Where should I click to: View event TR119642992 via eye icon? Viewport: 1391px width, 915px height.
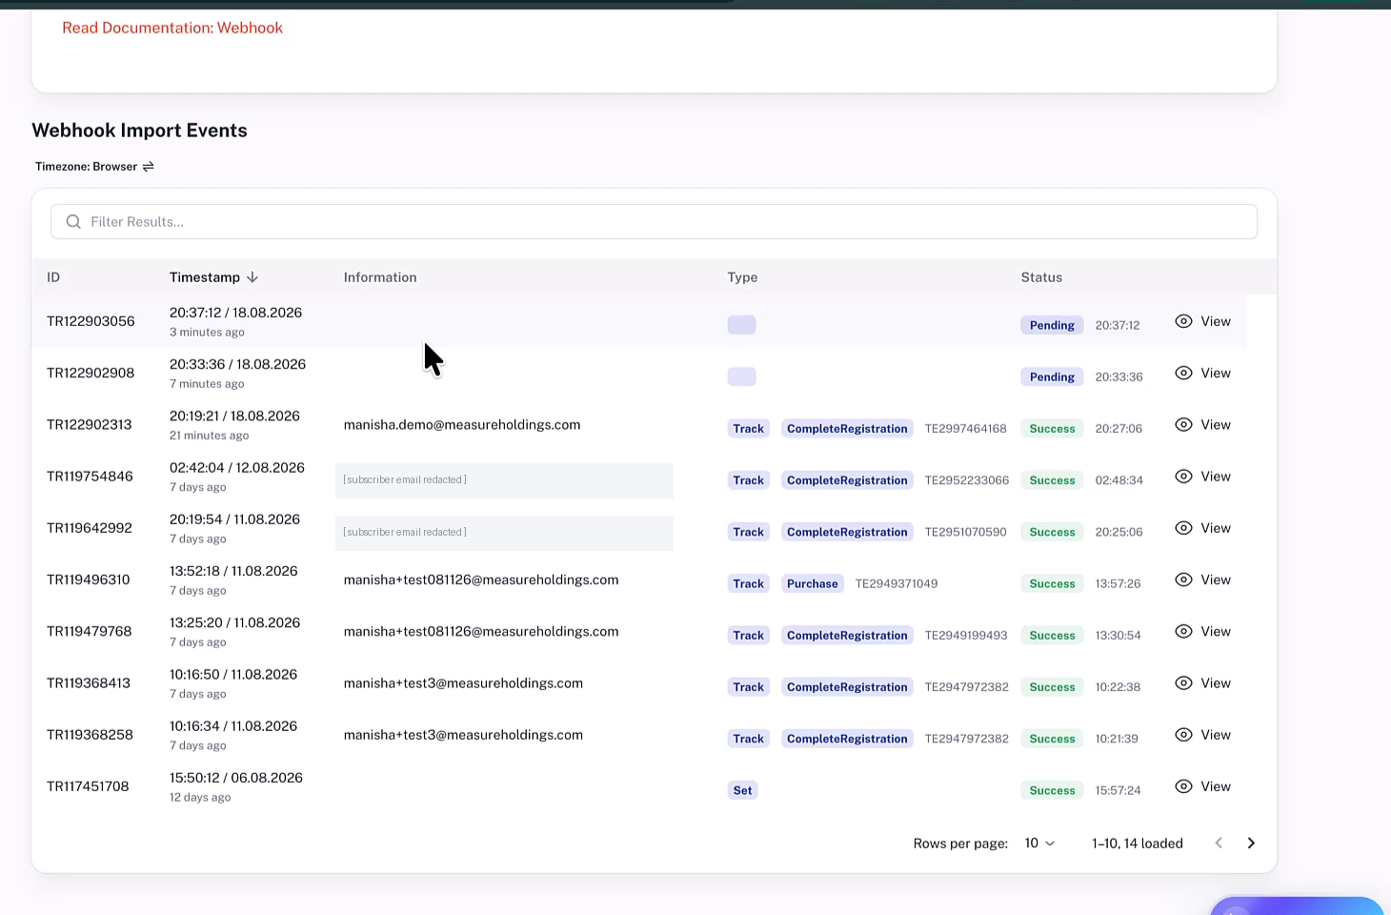click(1183, 528)
